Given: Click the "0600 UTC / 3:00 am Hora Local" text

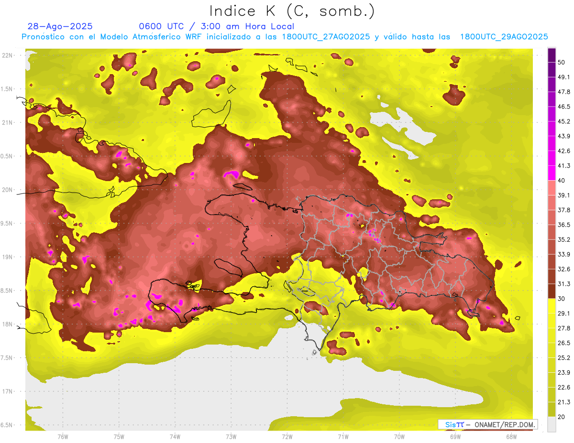Looking at the screenshot, I should pos(216,26).
